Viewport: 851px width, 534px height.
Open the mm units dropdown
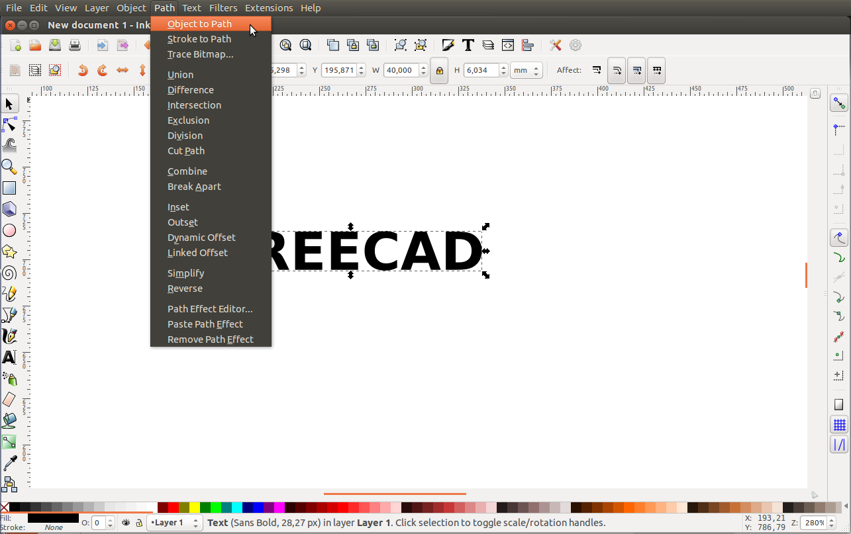coord(526,70)
